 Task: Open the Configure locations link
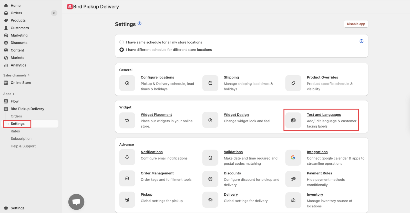pyautogui.click(x=157, y=77)
